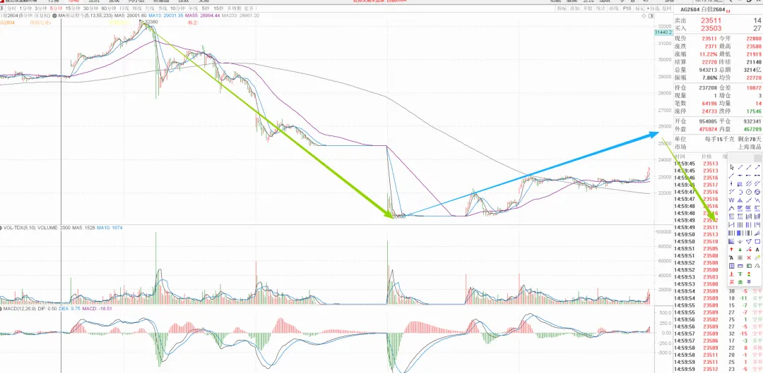Switch to 分时 chart period
The height and width of the screenshot is (373, 763).
[x=12, y=8]
